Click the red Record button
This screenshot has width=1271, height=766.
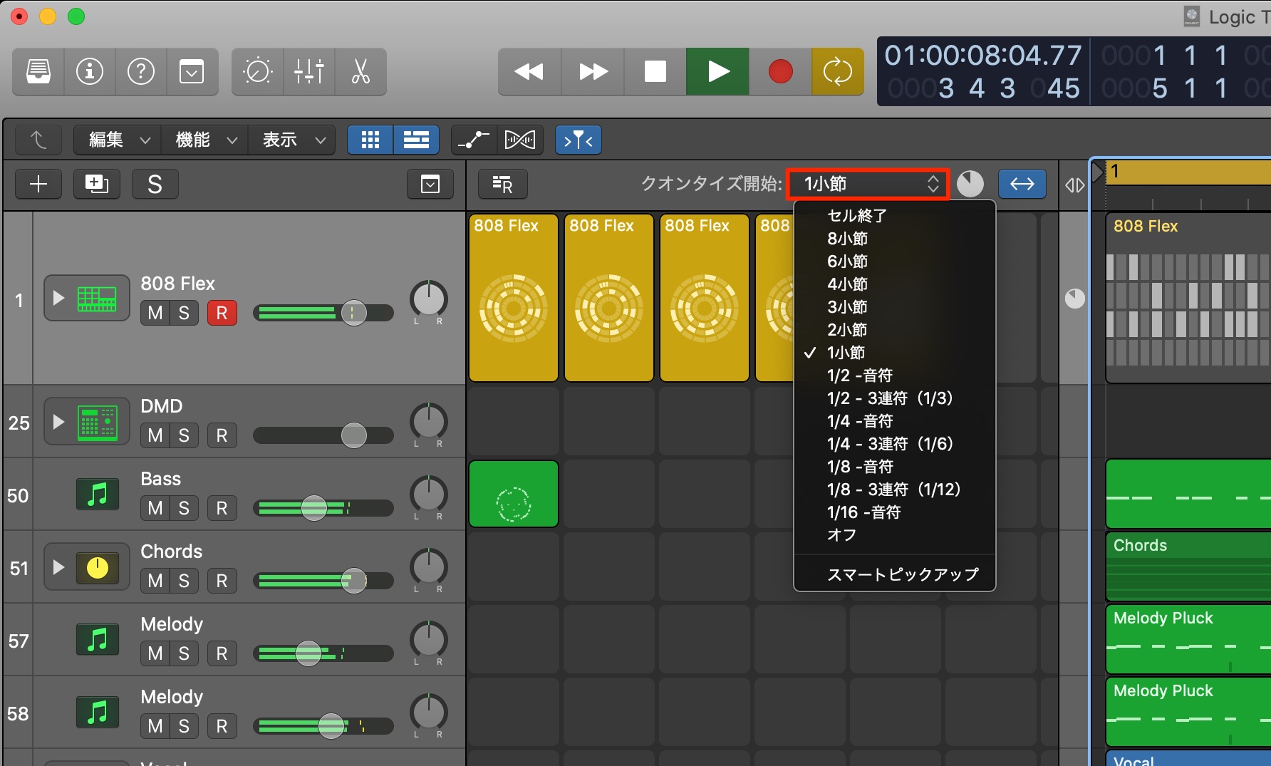click(780, 71)
